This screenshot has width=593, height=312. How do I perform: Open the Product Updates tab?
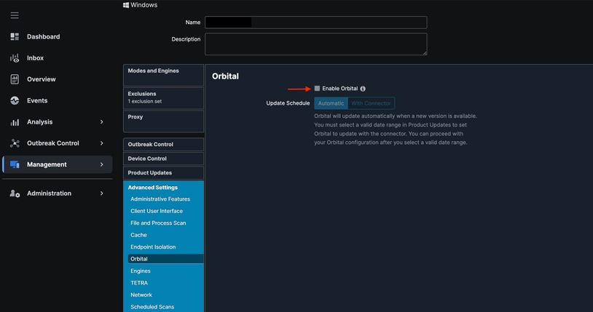coord(163,173)
